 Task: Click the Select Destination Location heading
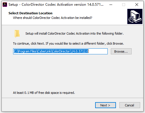point(30,13)
